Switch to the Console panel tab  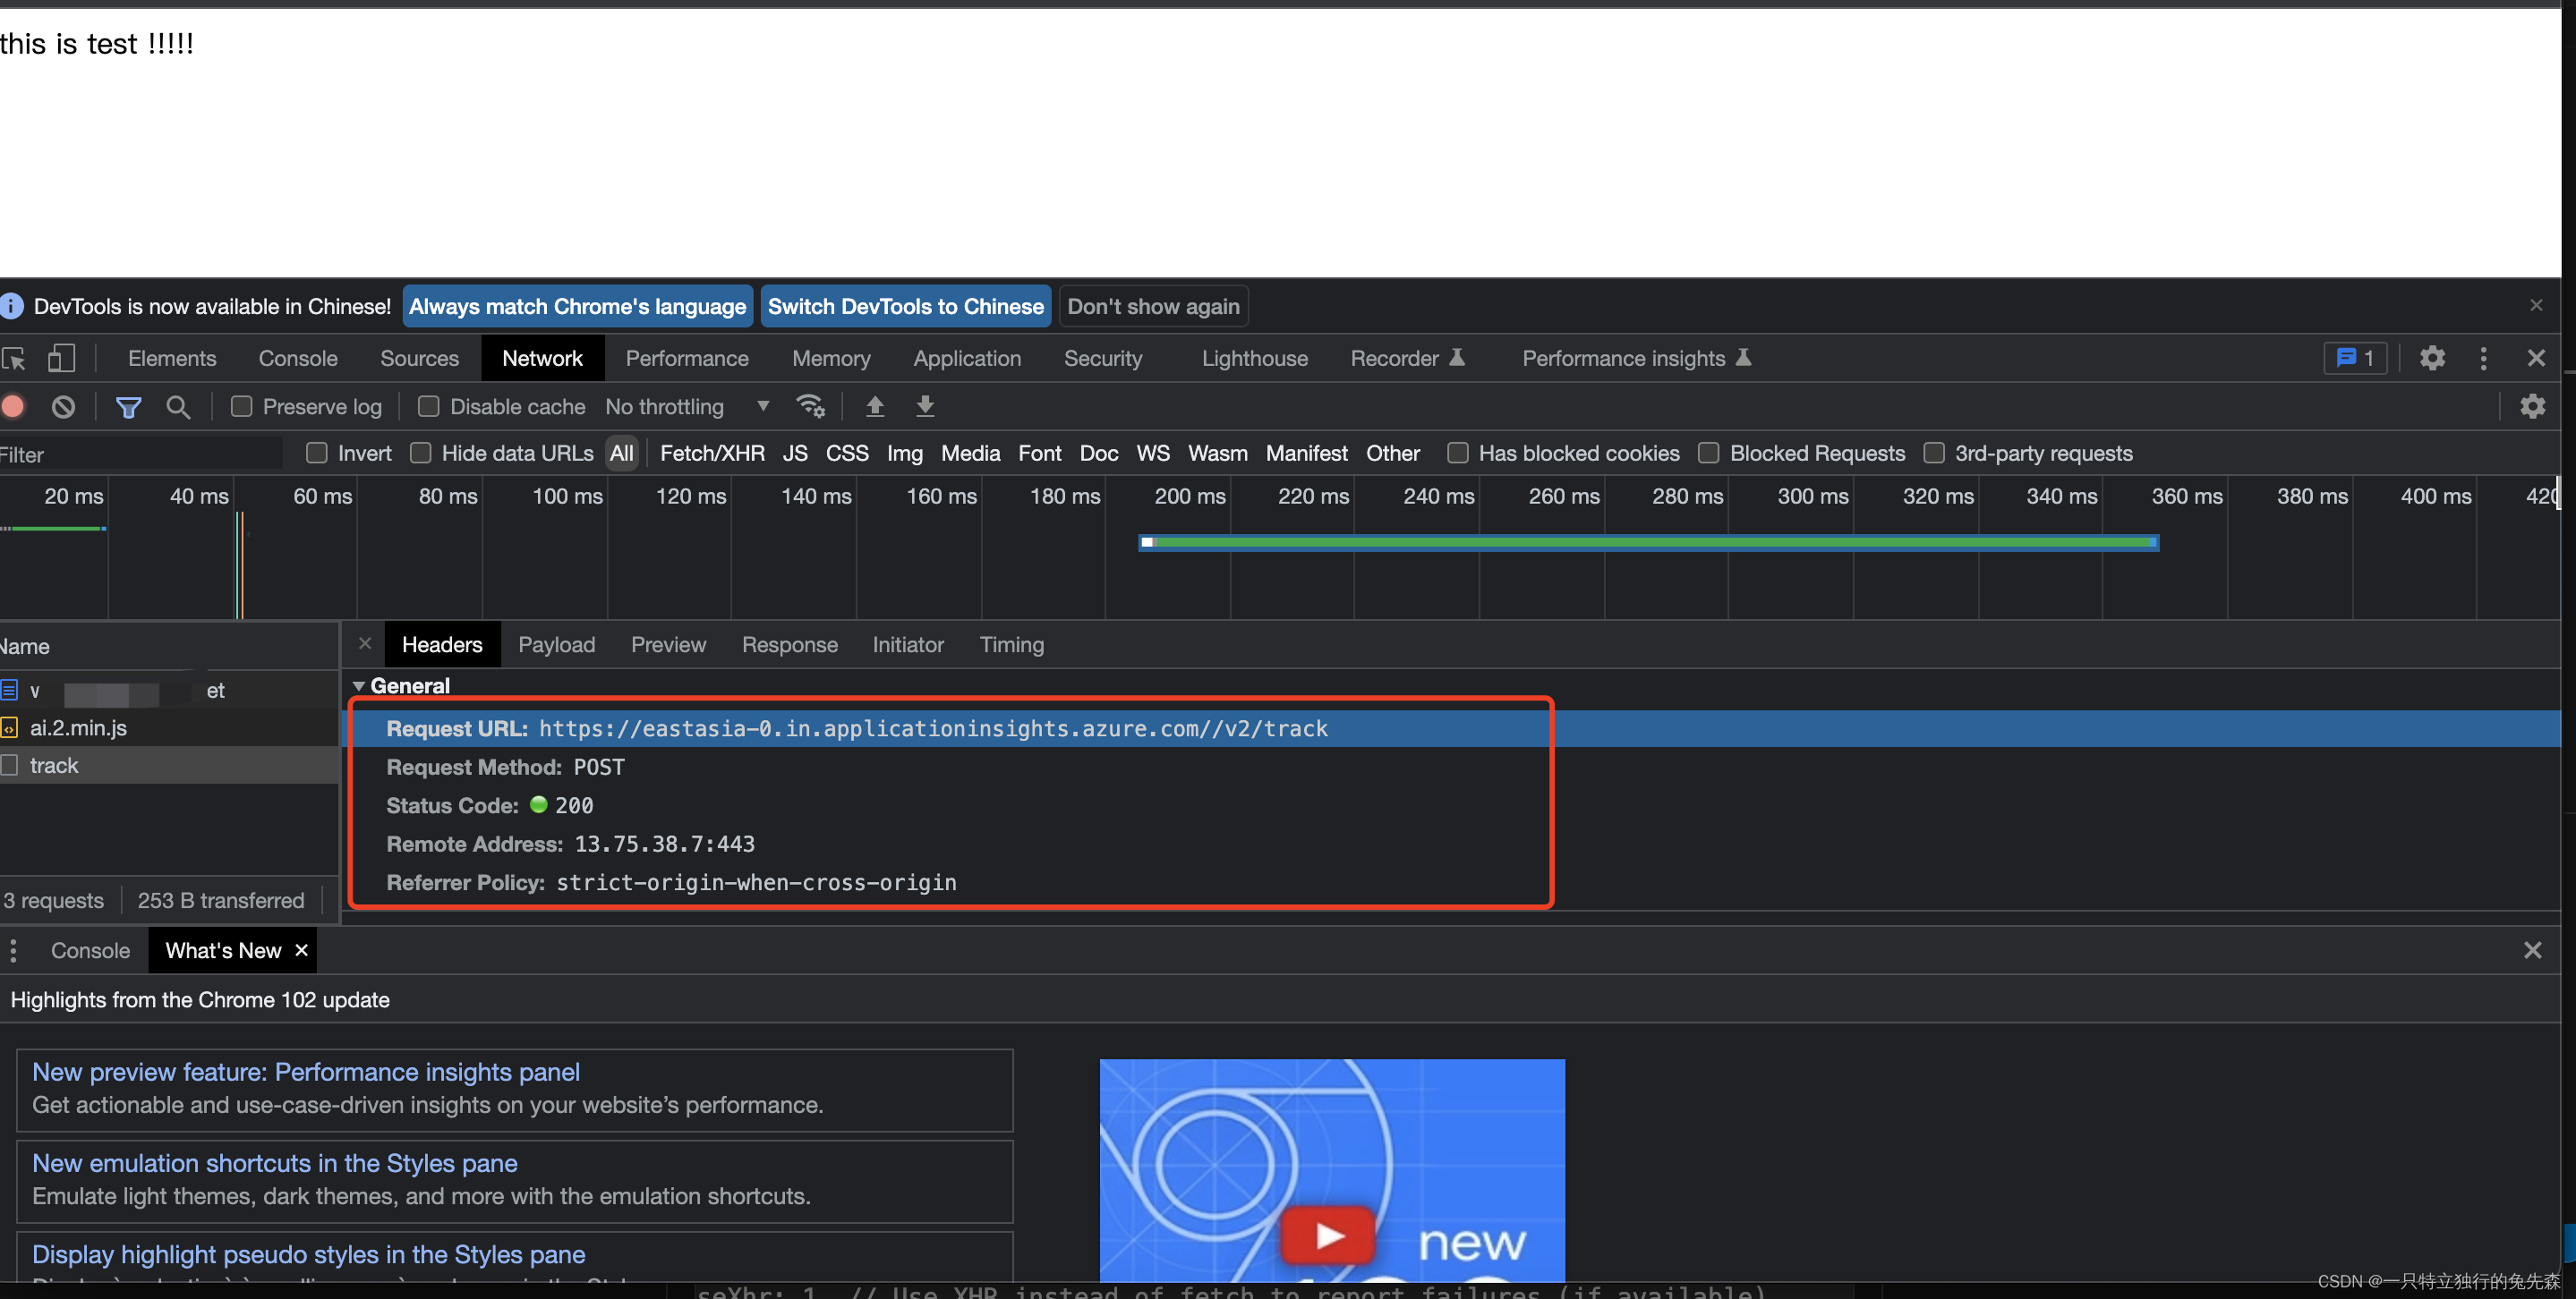298,359
